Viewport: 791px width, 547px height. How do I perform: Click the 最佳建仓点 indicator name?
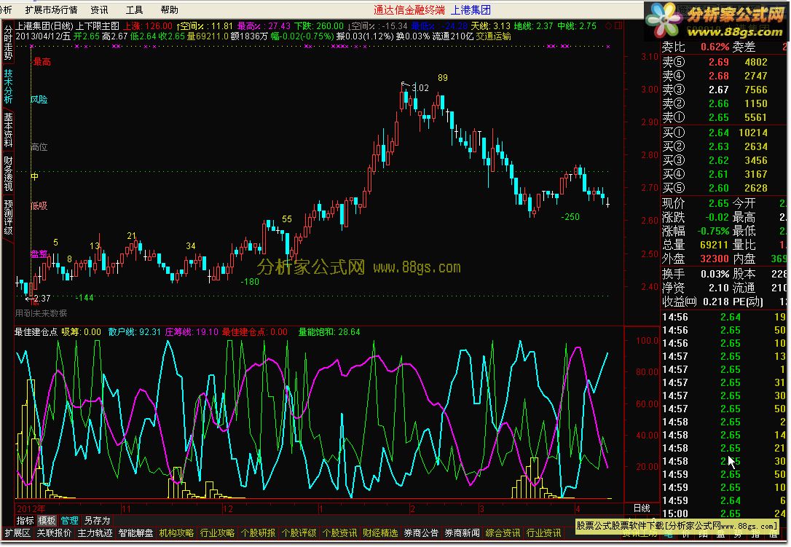tap(36, 332)
